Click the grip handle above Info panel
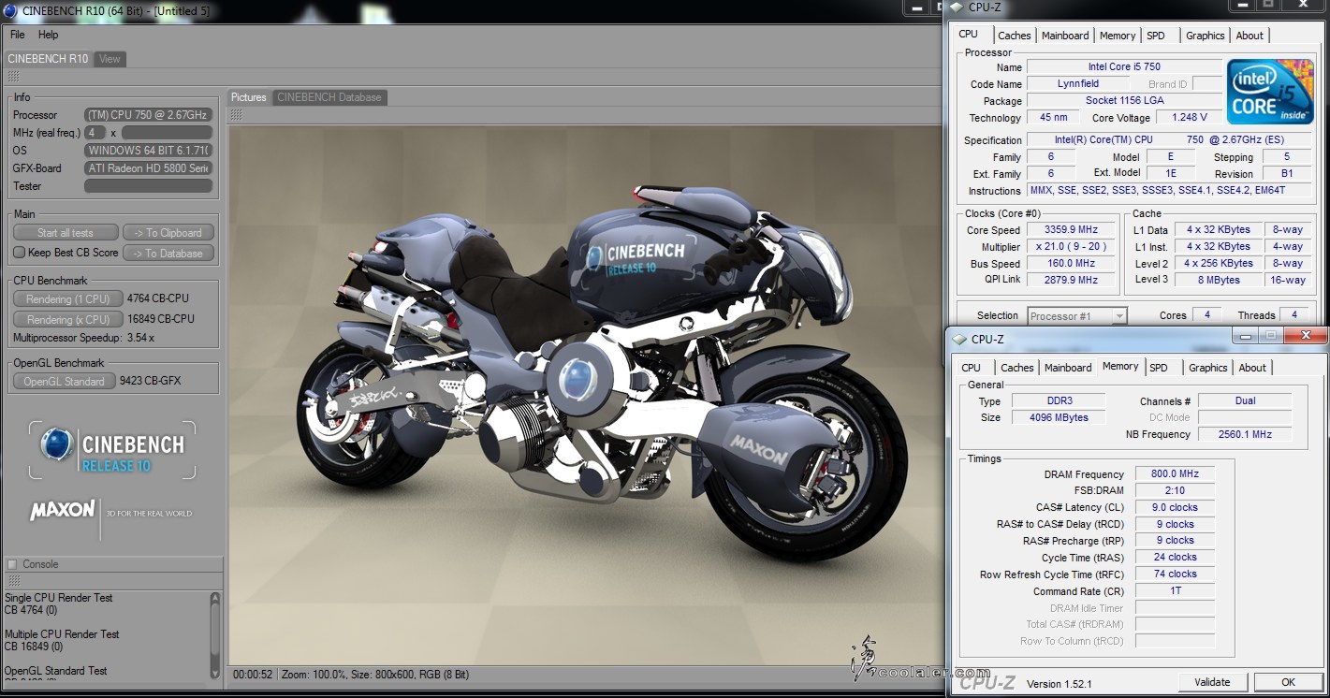 13,78
